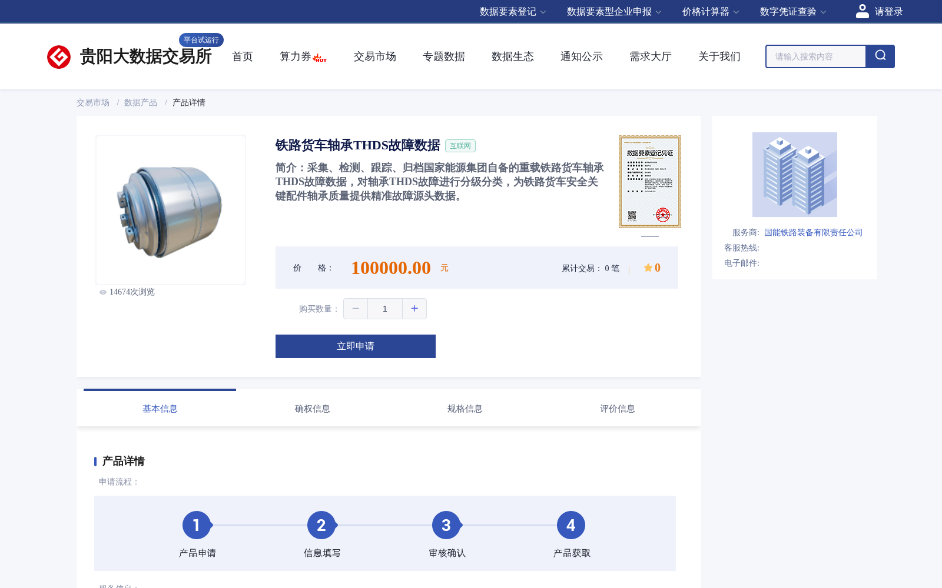Switch to the 评价信息 tab
This screenshot has width=942, height=588.
click(x=618, y=408)
